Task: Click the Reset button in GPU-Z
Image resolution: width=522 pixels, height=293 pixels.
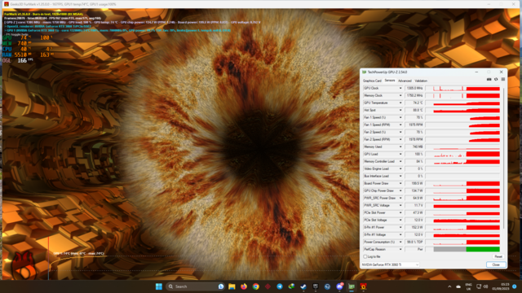Action: point(498,257)
